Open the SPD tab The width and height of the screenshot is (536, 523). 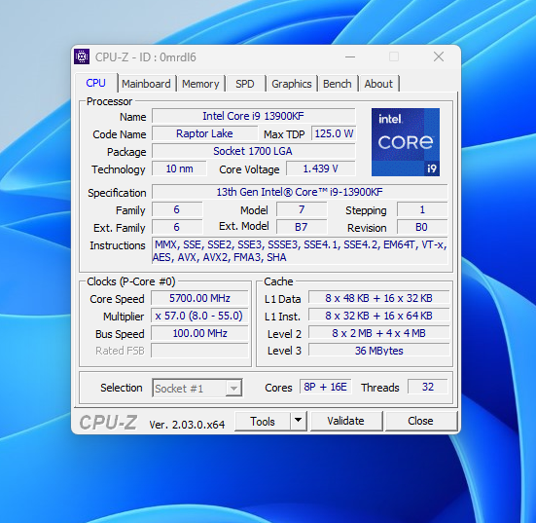click(245, 84)
